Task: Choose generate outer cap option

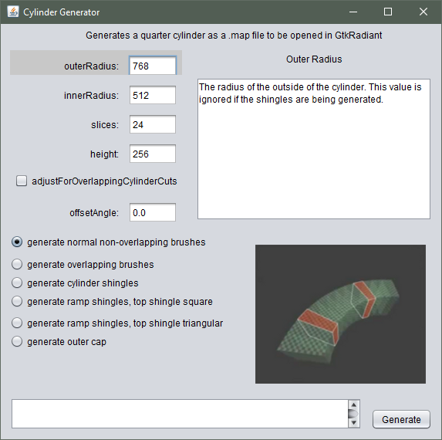Action: coord(17,341)
